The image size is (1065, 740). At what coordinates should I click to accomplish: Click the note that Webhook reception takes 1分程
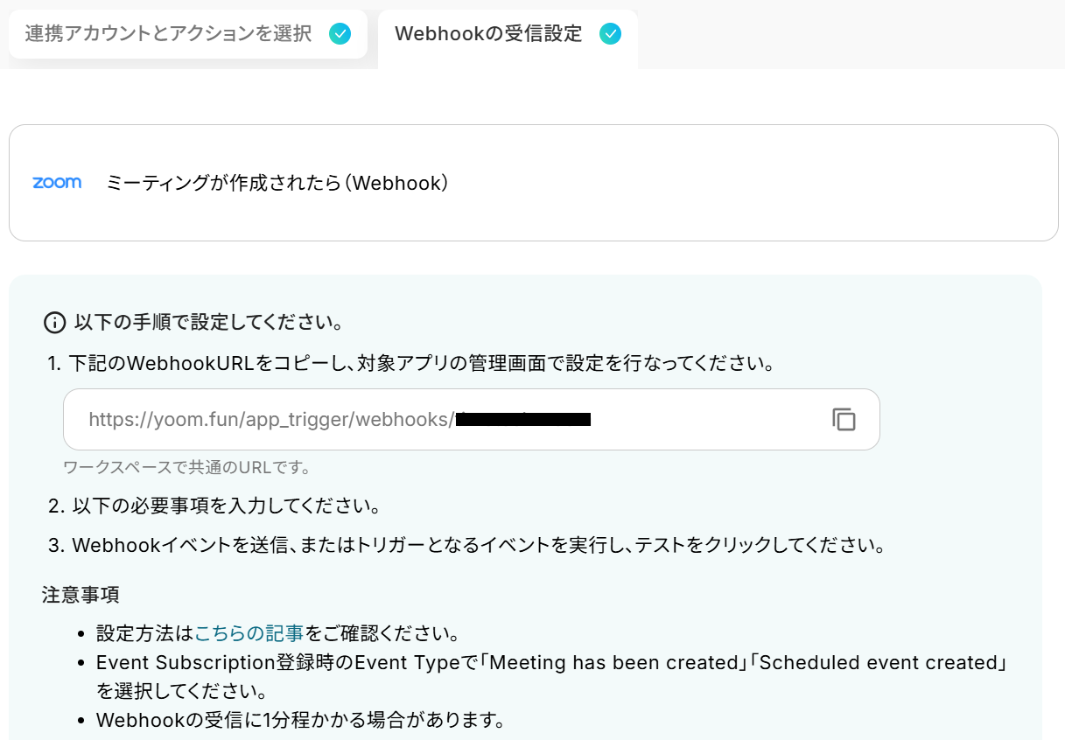point(301,721)
